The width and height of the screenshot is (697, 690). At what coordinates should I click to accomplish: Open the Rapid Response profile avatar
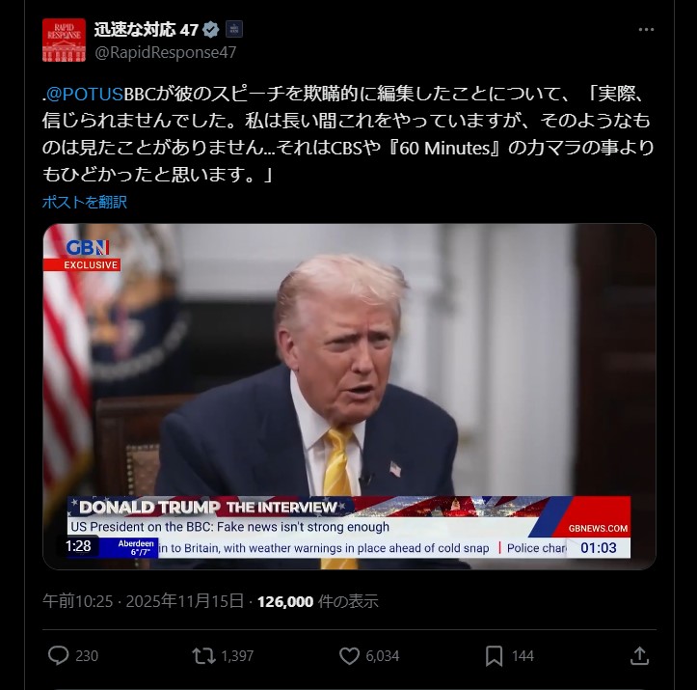coord(64,40)
